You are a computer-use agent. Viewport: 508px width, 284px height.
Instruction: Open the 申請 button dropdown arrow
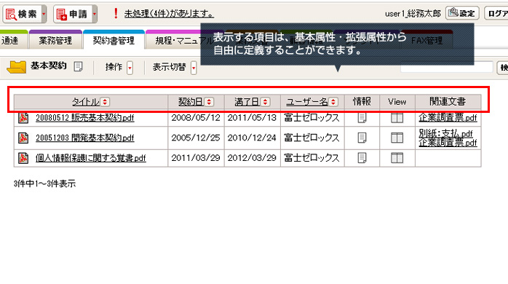pos(95,14)
